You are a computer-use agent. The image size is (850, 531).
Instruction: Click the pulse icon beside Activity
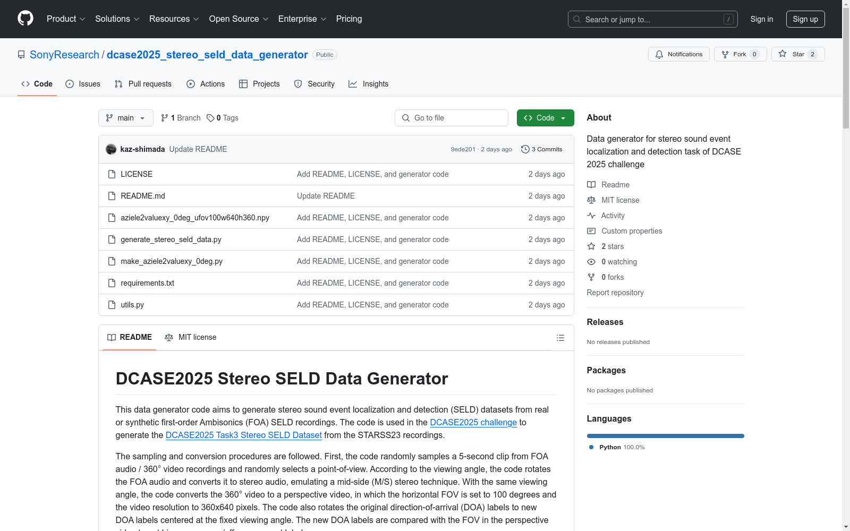point(591,216)
